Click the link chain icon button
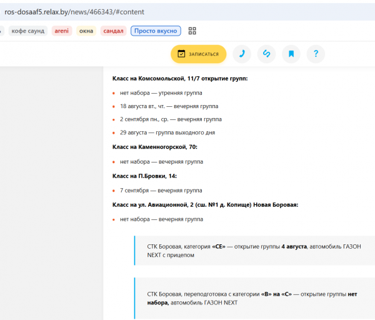375x320 pixels. (x=266, y=54)
